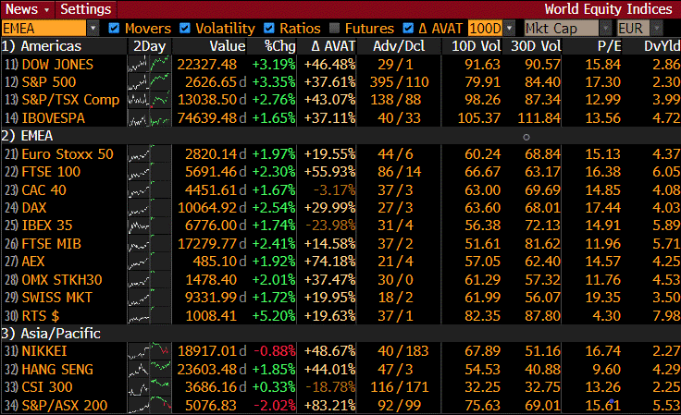Screen dimensions: 681x415
Task: Toggle the Movers checkbox
Action: pyautogui.click(x=114, y=29)
